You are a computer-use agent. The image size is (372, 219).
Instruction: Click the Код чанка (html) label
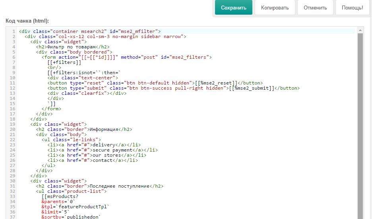[x=27, y=21]
